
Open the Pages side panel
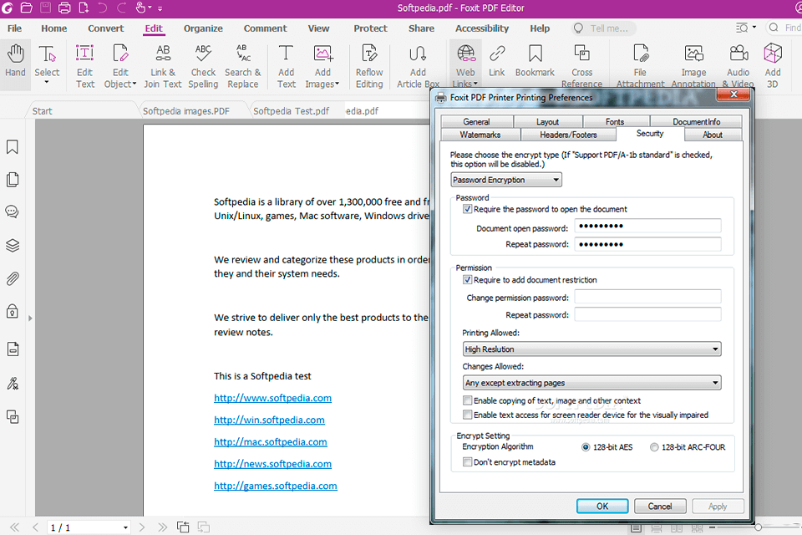pyautogui.click(x=13, y=180)
